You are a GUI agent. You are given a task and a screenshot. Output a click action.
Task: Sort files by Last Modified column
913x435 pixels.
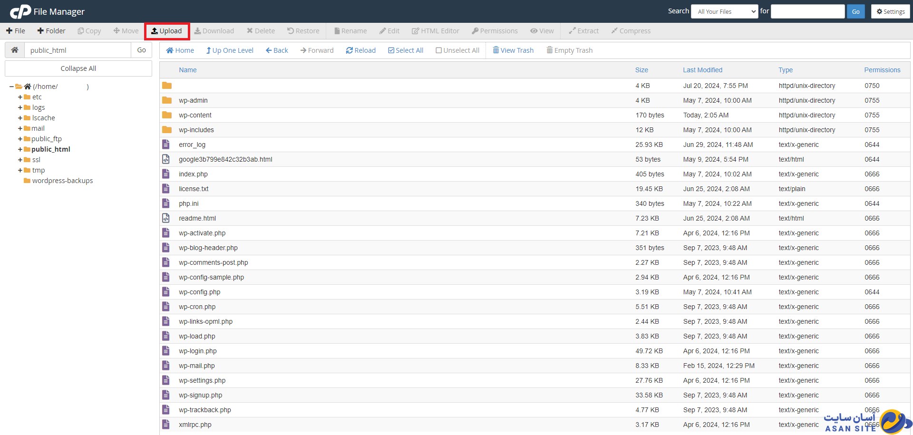point(702,70)
